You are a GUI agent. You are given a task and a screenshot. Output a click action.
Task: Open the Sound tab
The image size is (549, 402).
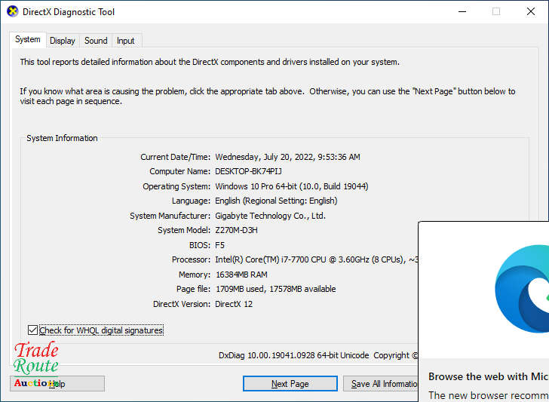tap(96, 41)
